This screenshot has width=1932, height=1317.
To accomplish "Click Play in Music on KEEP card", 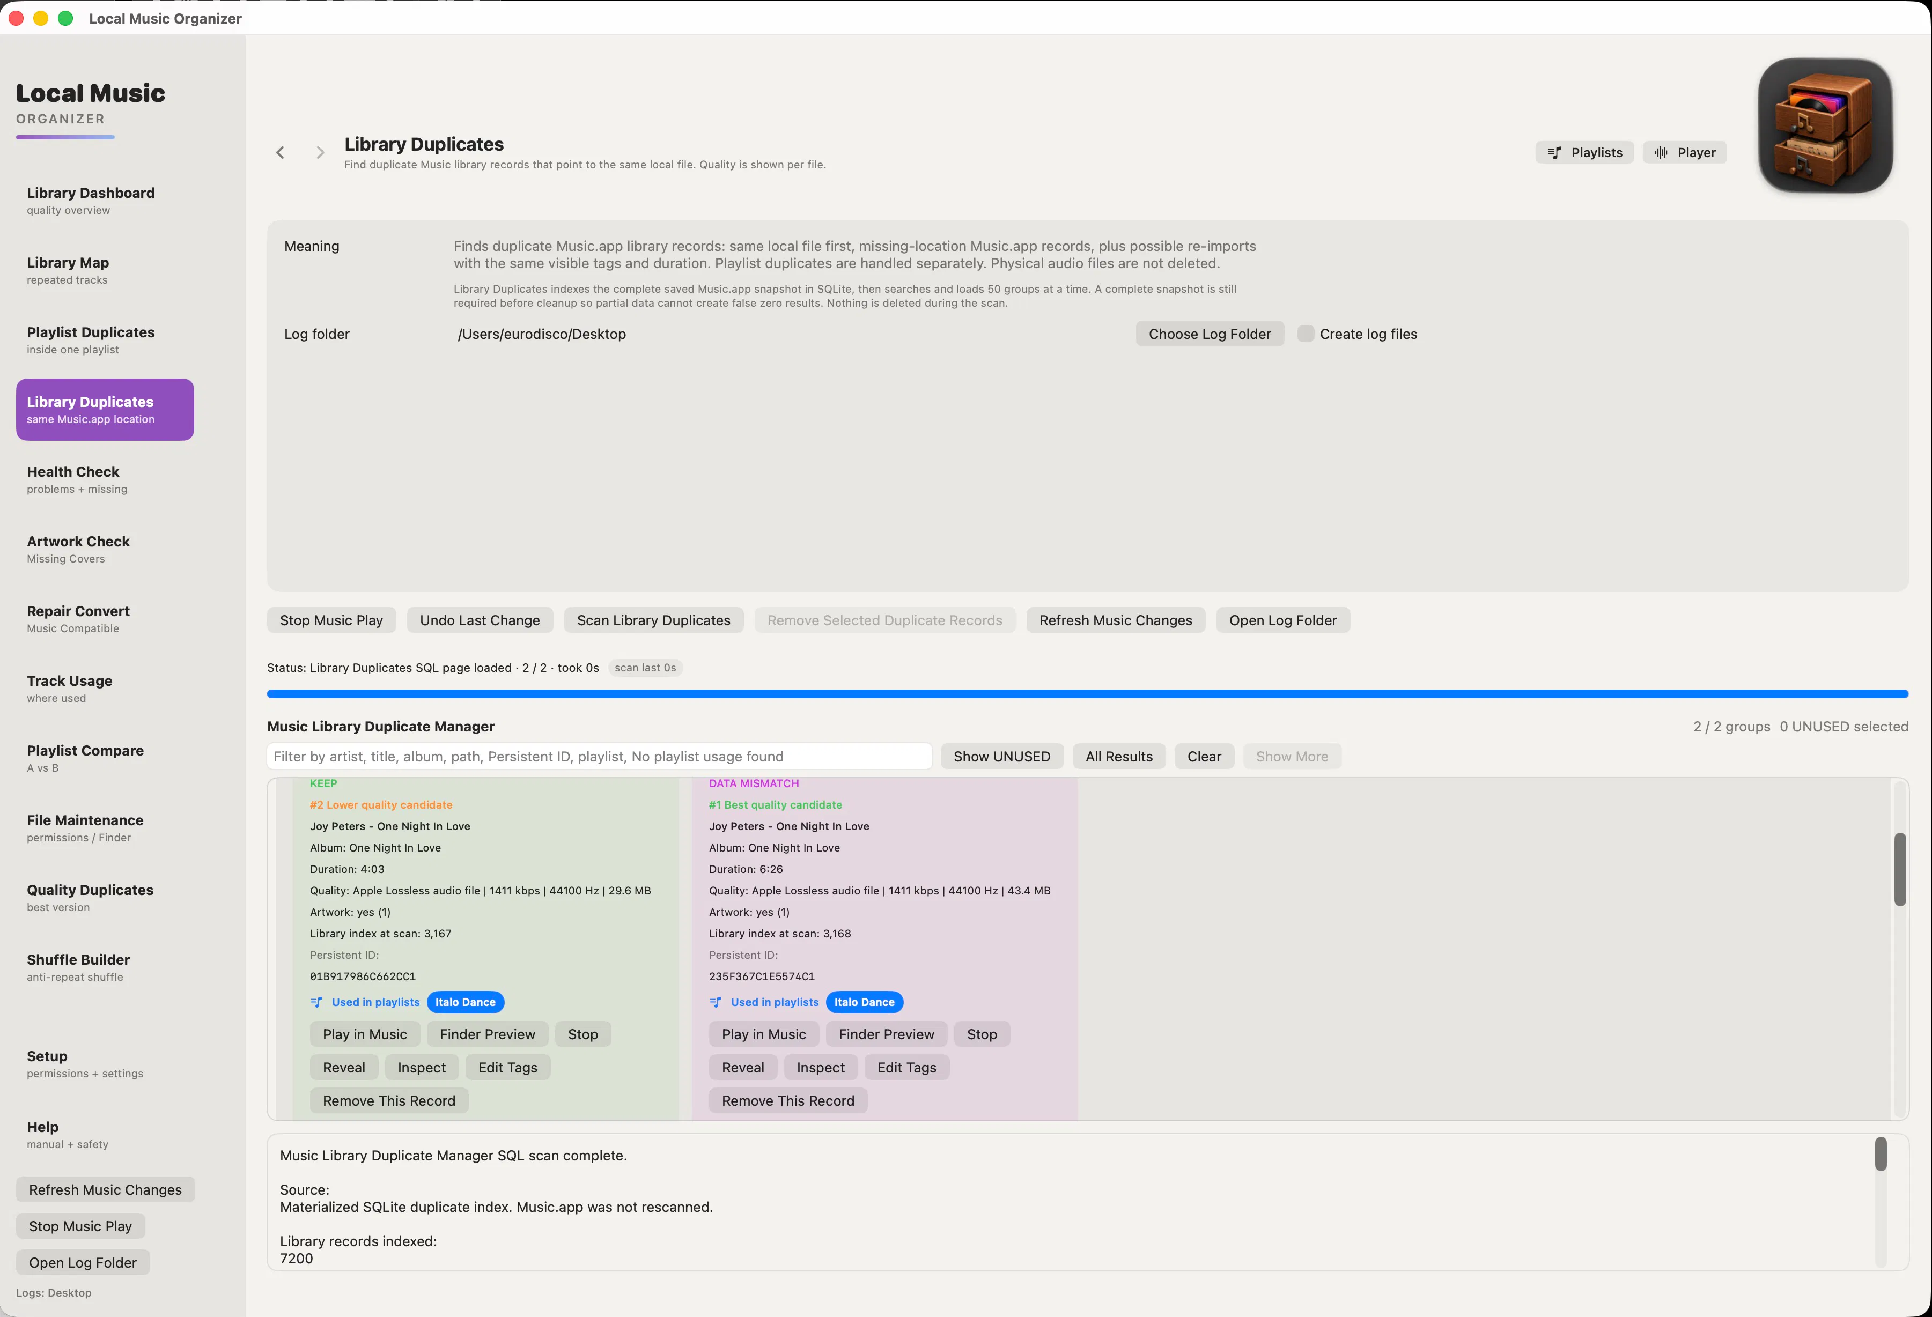I will click(x=365, y=1034).
